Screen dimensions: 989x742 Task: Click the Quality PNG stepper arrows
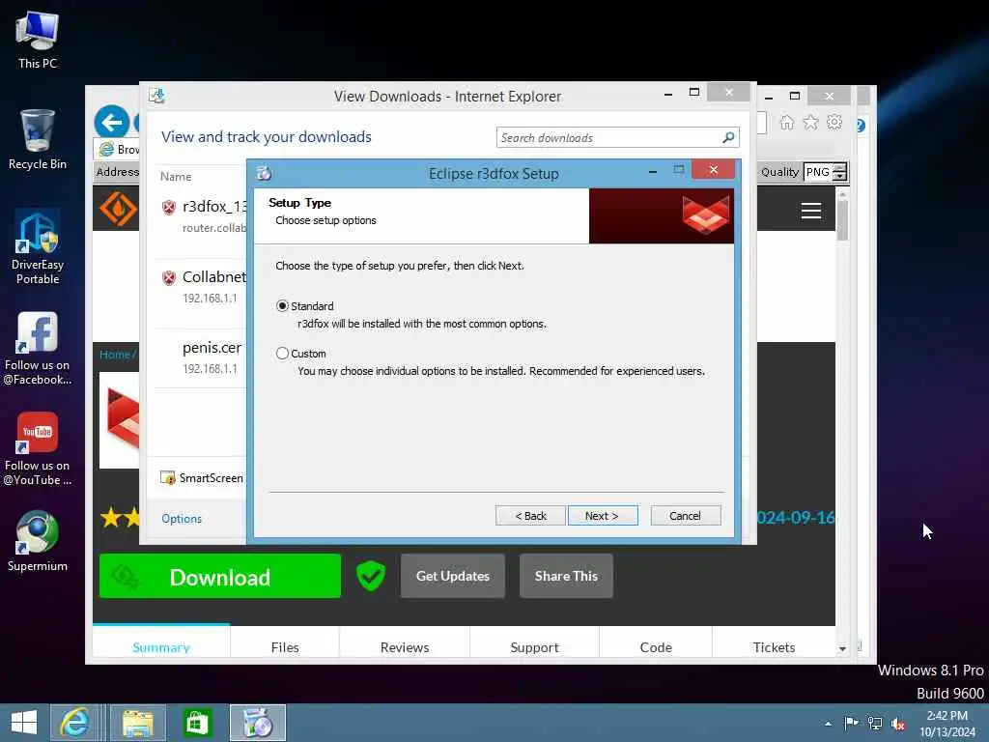[x=840, y=172]
